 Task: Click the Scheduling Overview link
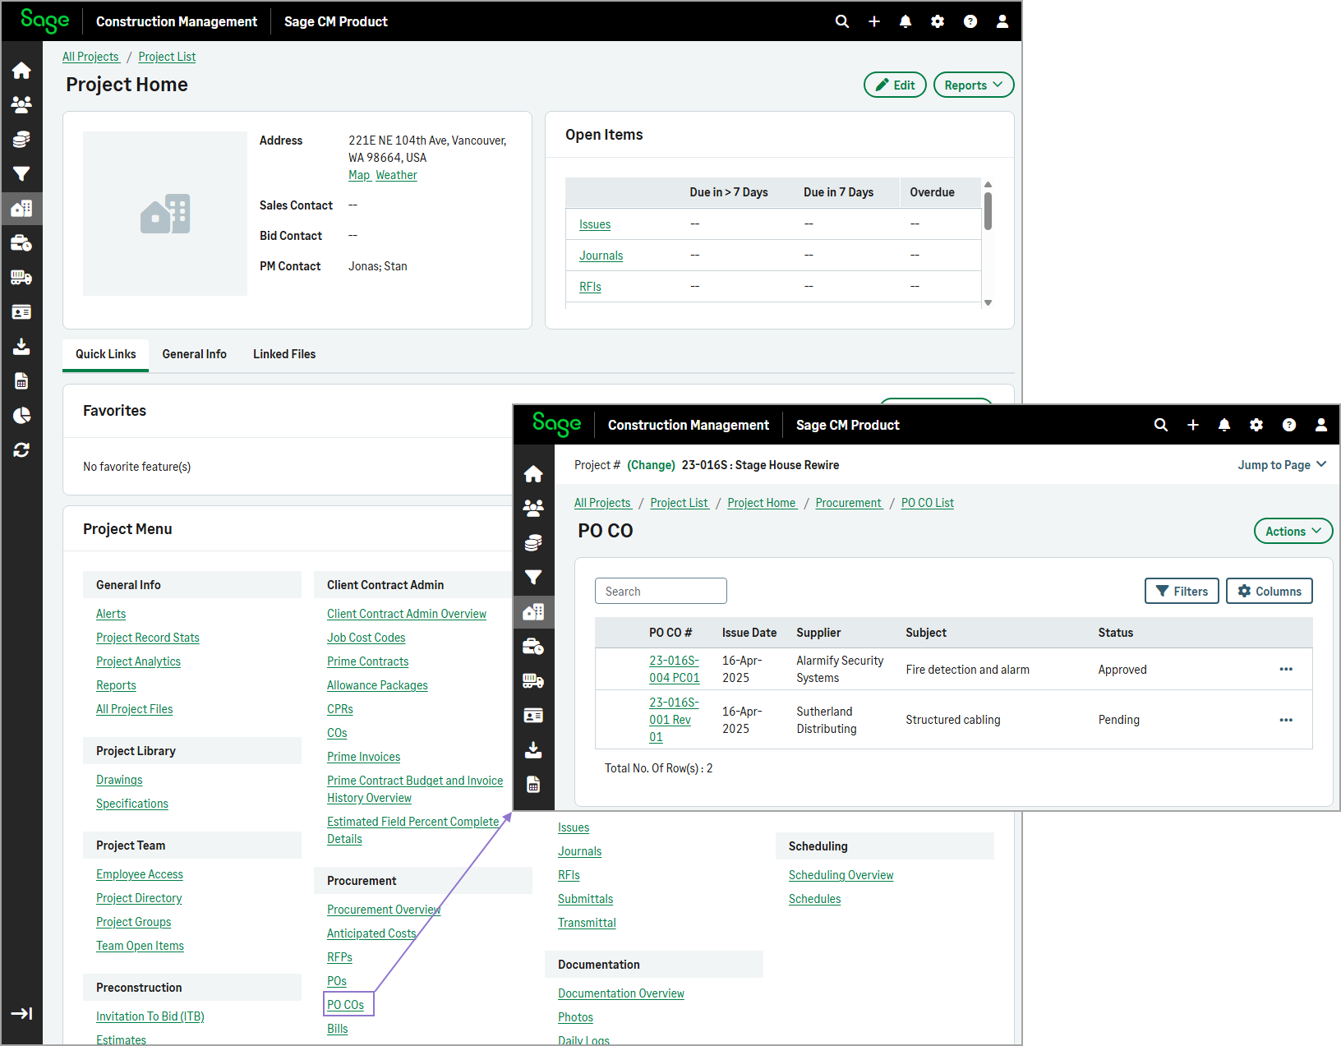(841, 875)
